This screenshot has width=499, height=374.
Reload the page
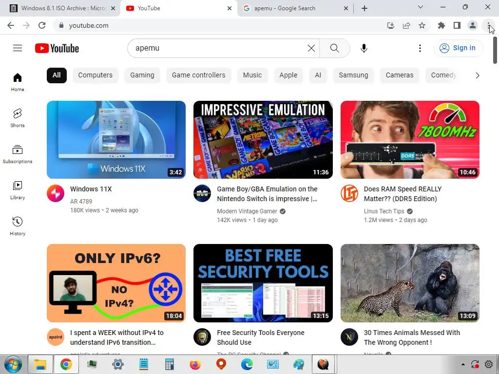[42, 25]
